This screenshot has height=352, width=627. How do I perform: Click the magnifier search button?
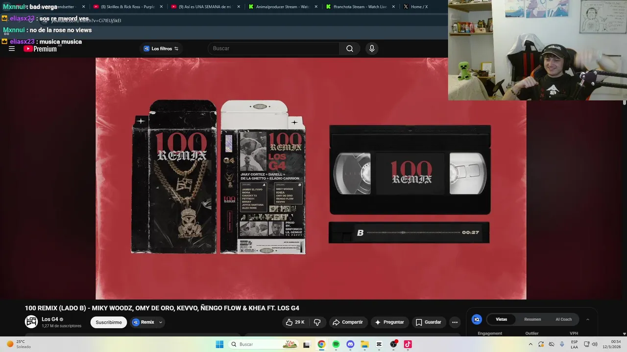pyautogui.click(x=350, y=48)
